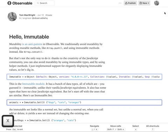
Task: Expand the Immutable Object disclosure triangle
Action: click(x=25, y=77)
